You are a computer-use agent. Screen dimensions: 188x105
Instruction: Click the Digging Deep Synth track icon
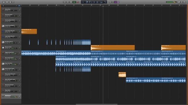tap(3, 53)
